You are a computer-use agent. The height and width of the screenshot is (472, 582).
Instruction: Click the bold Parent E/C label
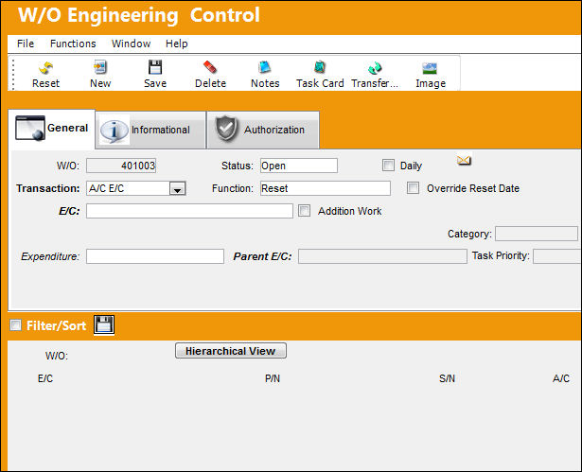coord(262,256)
